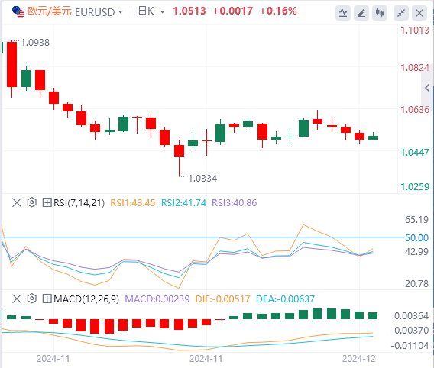Open MACD indicator settings gear
The image size is (434, 368).
point(32,299)
